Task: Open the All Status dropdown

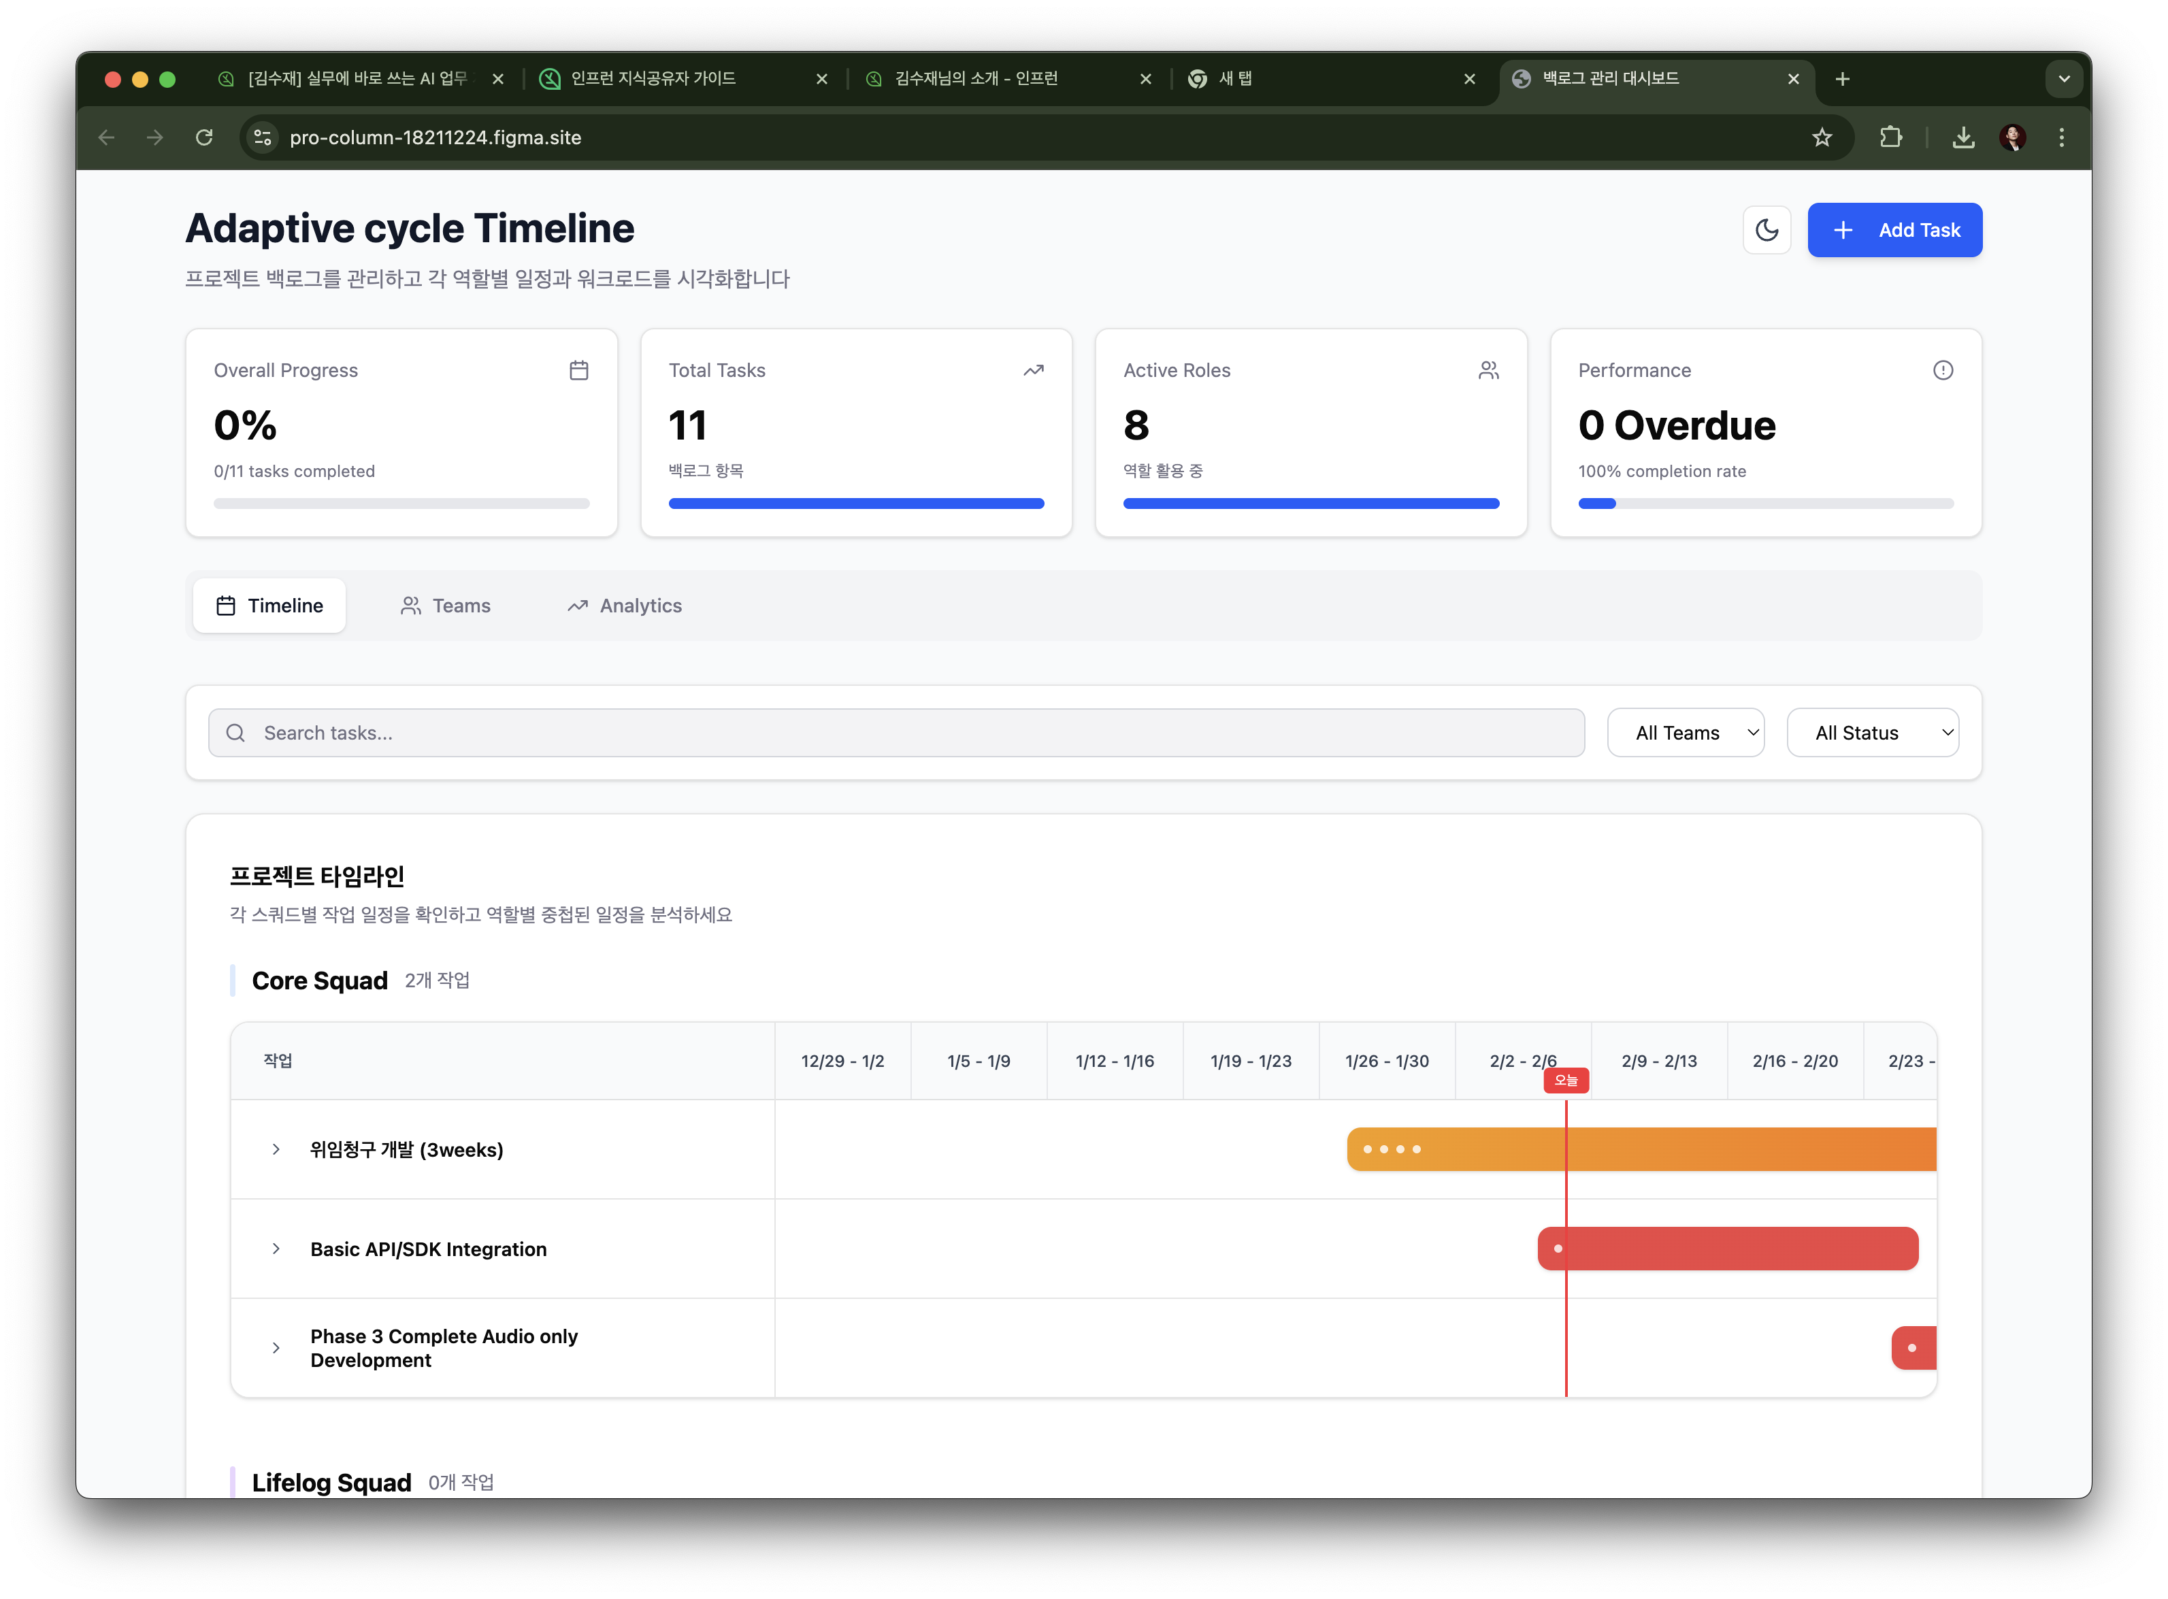Action: (x=1872, y=733)
